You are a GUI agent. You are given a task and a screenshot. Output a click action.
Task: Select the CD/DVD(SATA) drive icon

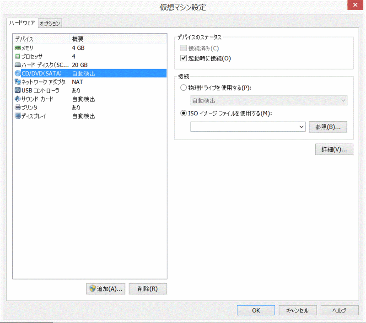pos(16,73)
